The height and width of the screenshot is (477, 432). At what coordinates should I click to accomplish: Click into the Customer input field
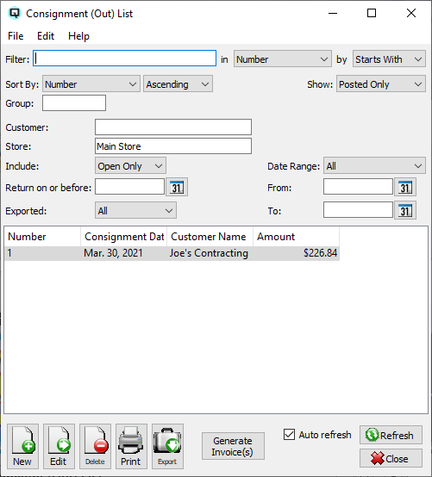[x=173, y=127]
